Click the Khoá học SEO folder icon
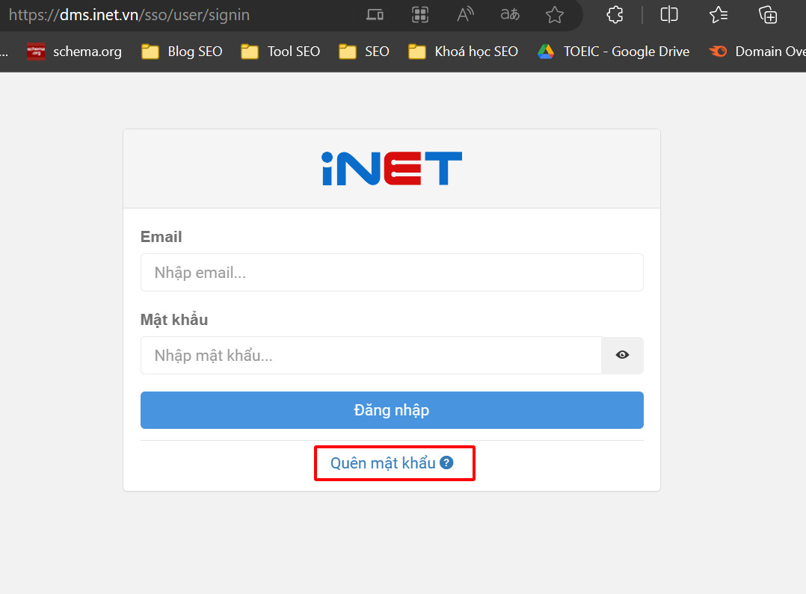The width and height of the screenshot is (806, 594). pos(417,52)
